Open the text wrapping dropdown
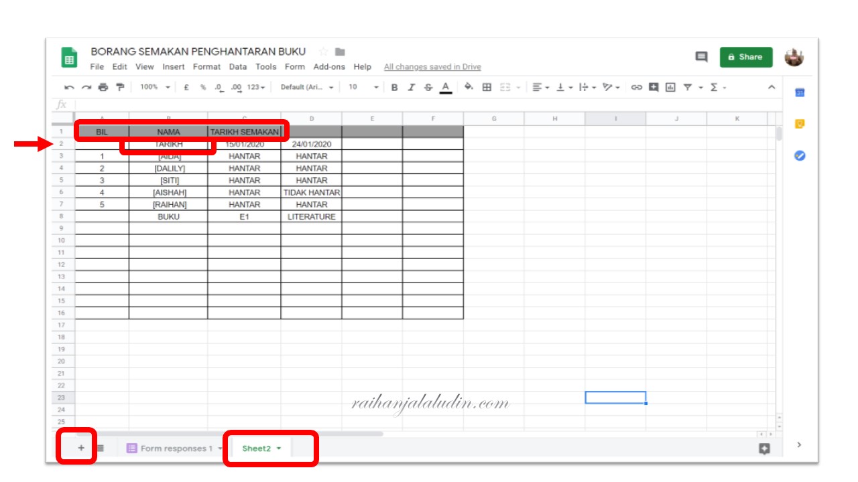The image size is (858, 482). [587, 87]
